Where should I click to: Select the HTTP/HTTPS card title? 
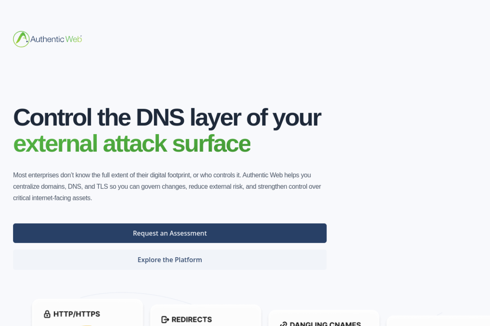77,314
